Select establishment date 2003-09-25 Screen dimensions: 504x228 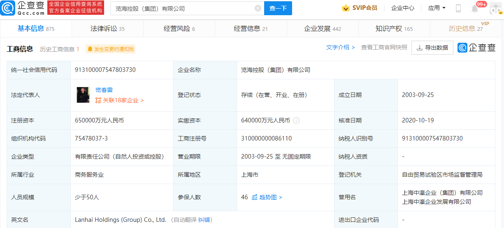coord(418,95)
